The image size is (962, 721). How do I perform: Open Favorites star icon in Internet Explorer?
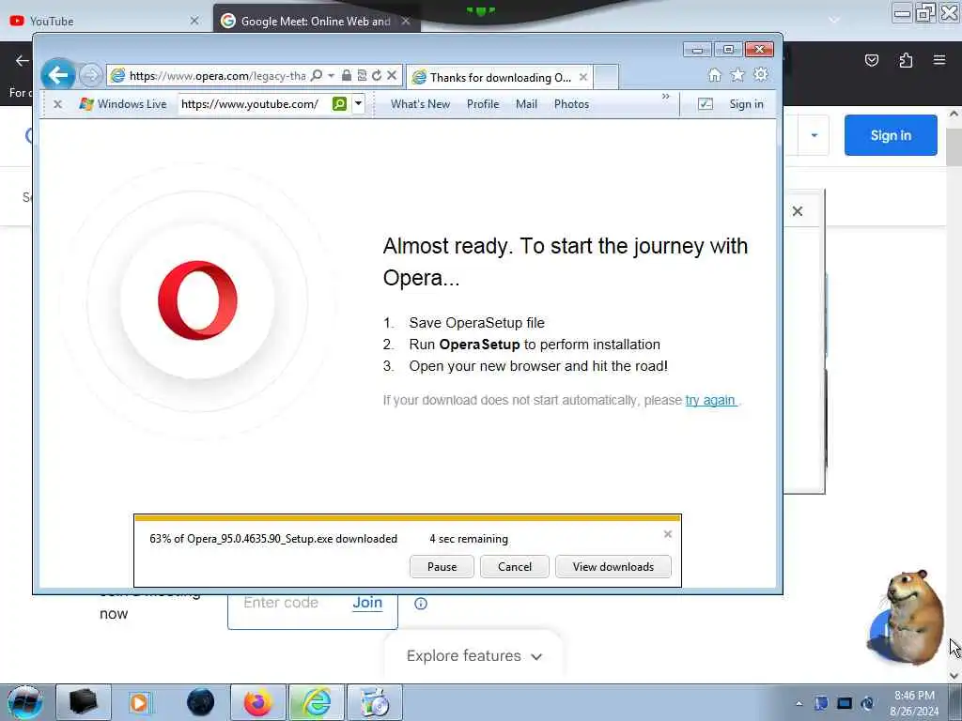pyautogui.click(x=737, y=75)
